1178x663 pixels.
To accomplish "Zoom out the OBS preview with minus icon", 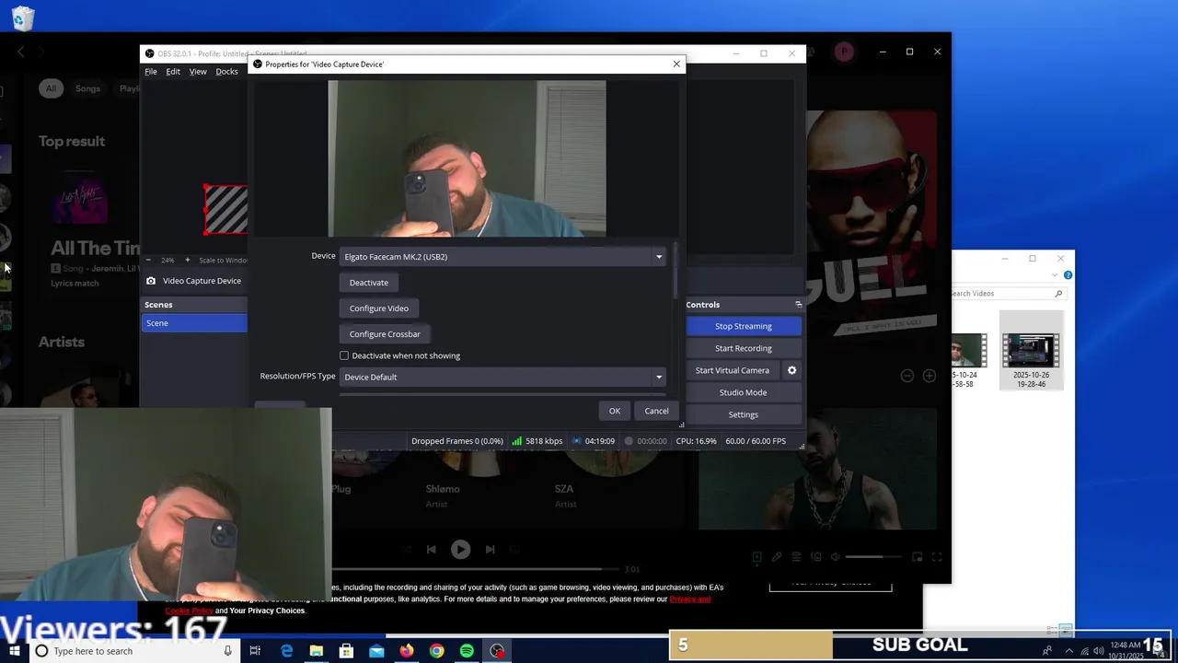I will [147, 261].
